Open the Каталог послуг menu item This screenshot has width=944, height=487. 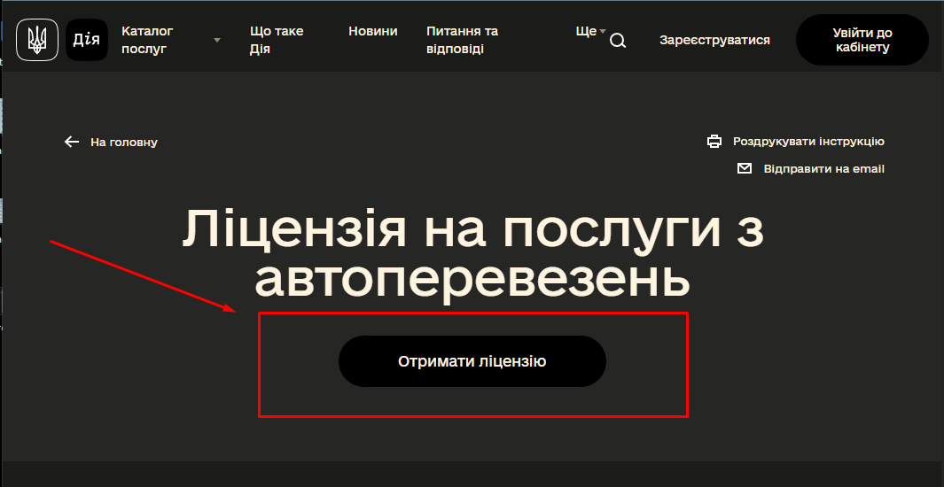147,40
